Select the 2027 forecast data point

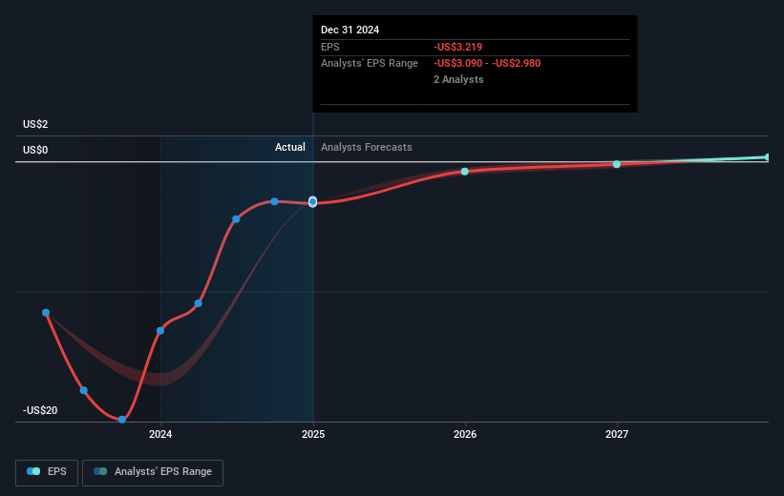point(617,164)
